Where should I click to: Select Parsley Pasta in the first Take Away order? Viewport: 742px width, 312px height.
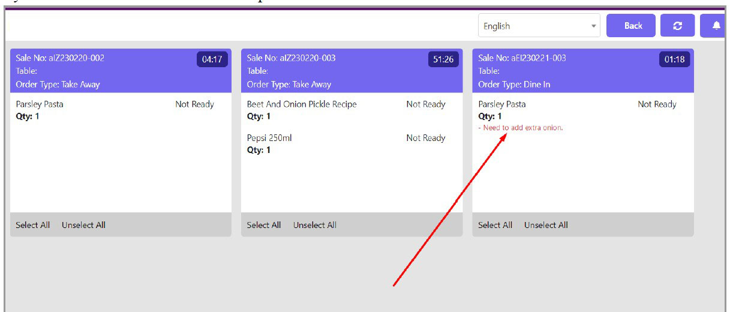tap(40, 104)
